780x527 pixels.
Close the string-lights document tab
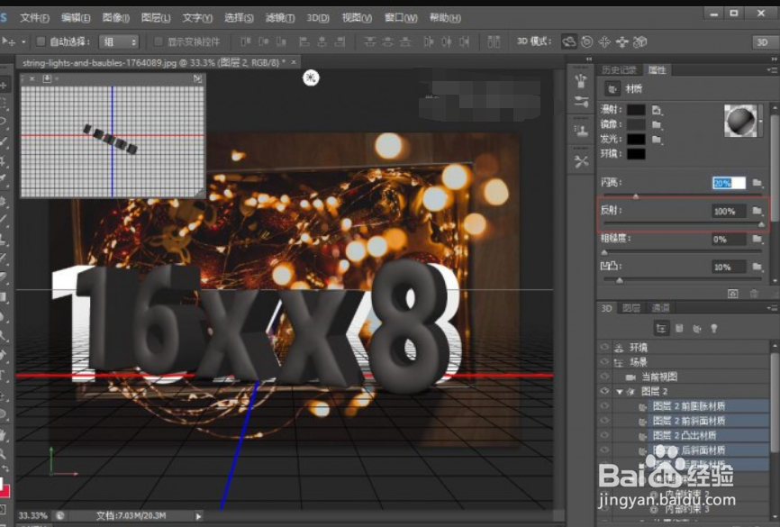click(x=294, y=62)
